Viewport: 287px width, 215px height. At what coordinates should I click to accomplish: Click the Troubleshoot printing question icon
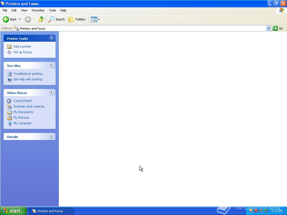point(10,74)
